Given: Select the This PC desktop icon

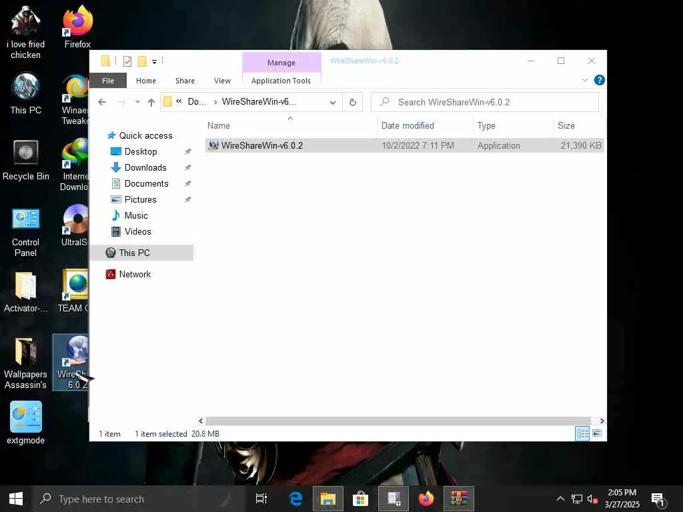Looking at the screenshot, I should point(26,93).
